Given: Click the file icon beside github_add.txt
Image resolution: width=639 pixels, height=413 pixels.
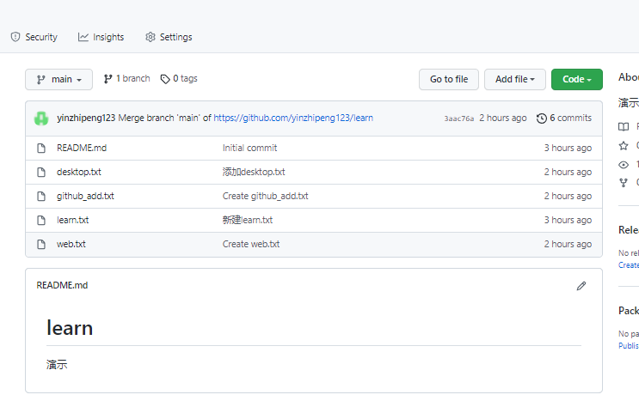Looking at the screenshot, I should point(41,196).
